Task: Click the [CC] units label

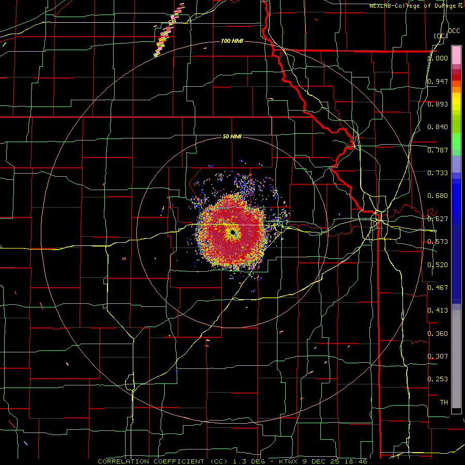Action: (x=441, y=36)
